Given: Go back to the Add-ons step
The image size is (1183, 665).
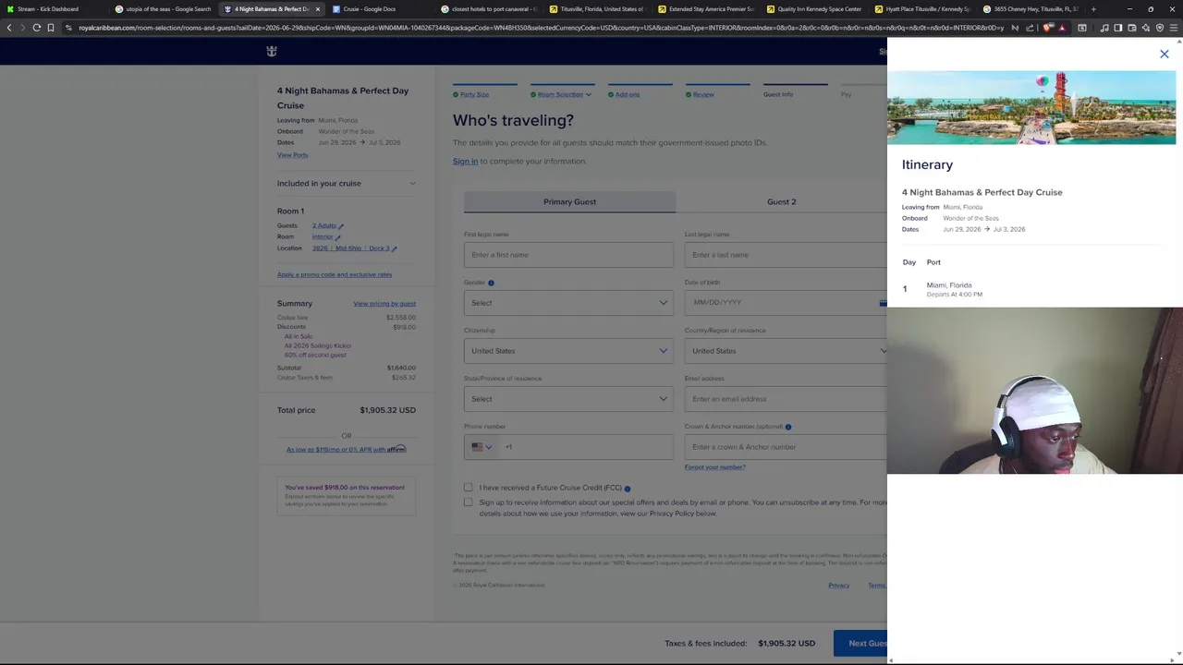Looking at the screenshot, I should click(x=628, y=94).
